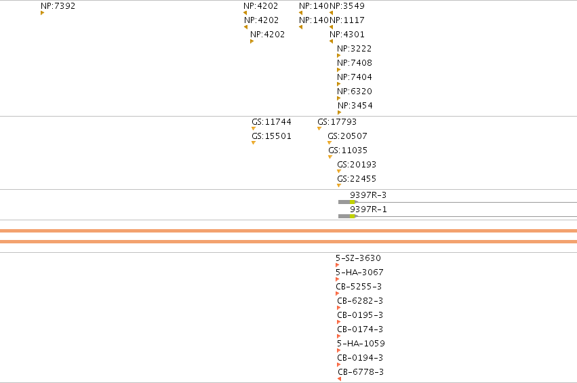
Task: Open the CB-6282-3 label
Action: tap(360, 301)
